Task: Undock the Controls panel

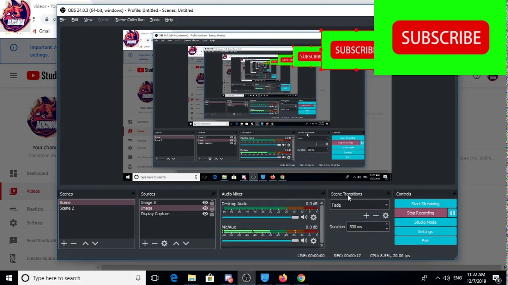Action: coord(454,194)
